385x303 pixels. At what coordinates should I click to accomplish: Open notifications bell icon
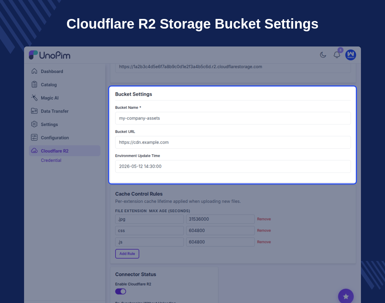click(337, 55)
